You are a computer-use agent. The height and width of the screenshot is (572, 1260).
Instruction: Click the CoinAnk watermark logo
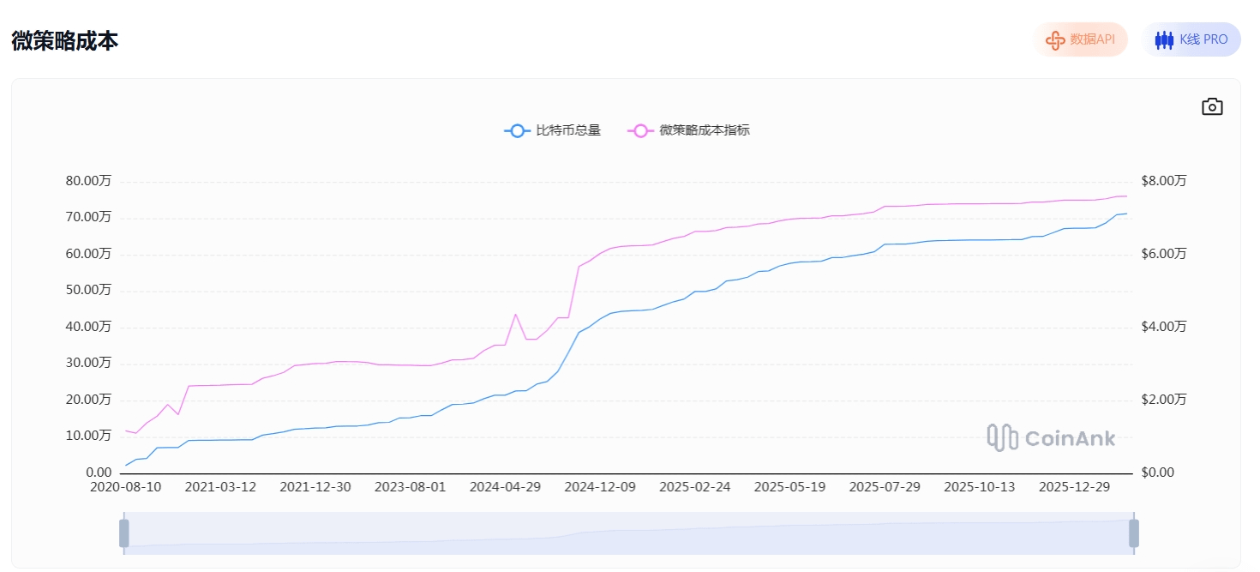click(1051, 437)
